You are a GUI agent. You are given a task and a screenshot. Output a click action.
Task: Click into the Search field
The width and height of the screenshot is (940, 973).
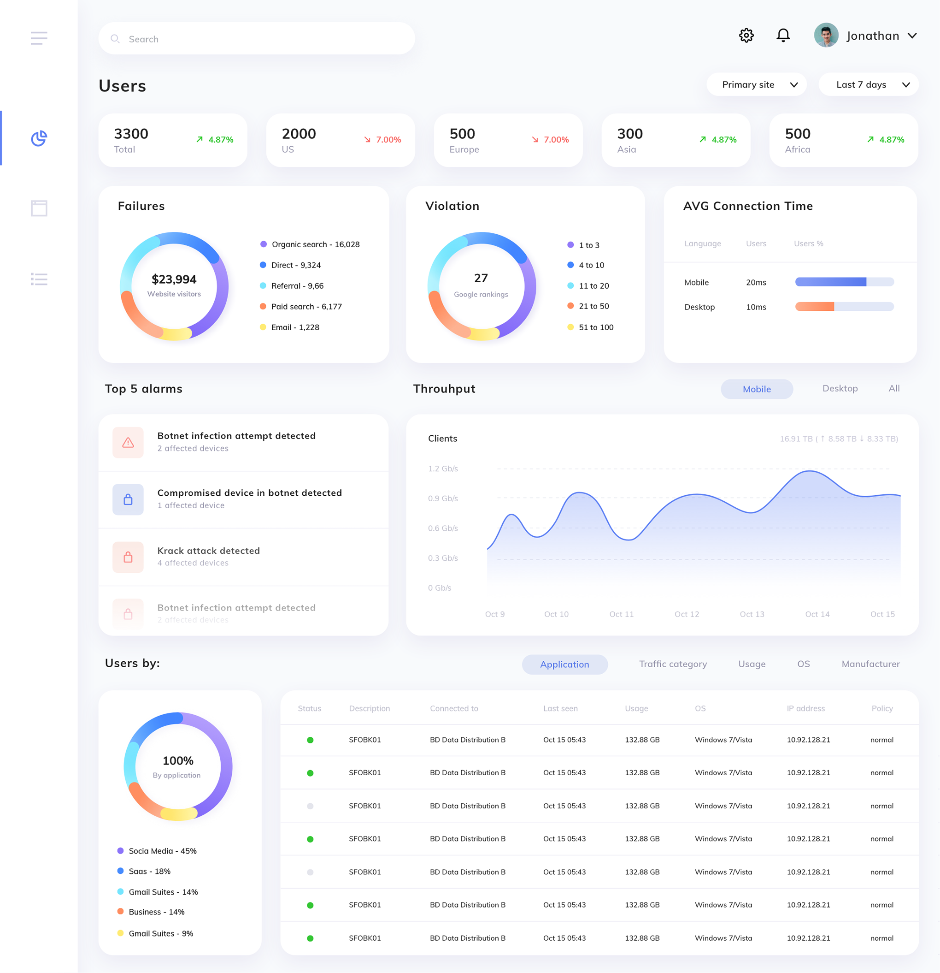(x=257, y=39)
